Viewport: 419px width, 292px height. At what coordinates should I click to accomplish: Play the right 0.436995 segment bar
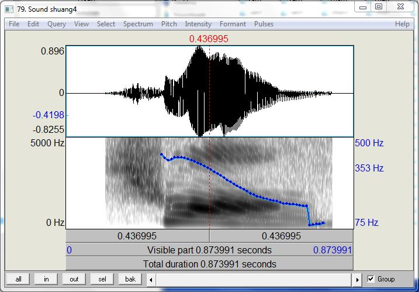281,236
